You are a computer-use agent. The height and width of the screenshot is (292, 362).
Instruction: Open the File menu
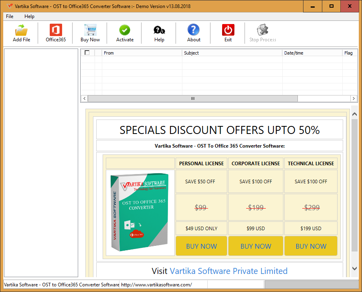pyautogui.click(x=10, y=16)
